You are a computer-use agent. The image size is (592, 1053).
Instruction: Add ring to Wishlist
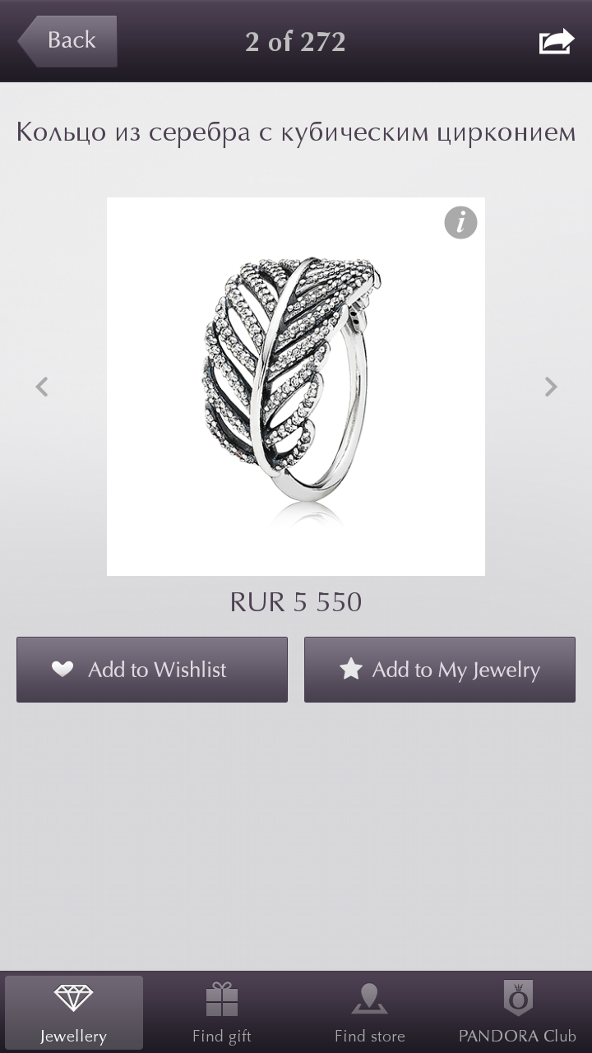pyautogui.click(x=152, y=670)
